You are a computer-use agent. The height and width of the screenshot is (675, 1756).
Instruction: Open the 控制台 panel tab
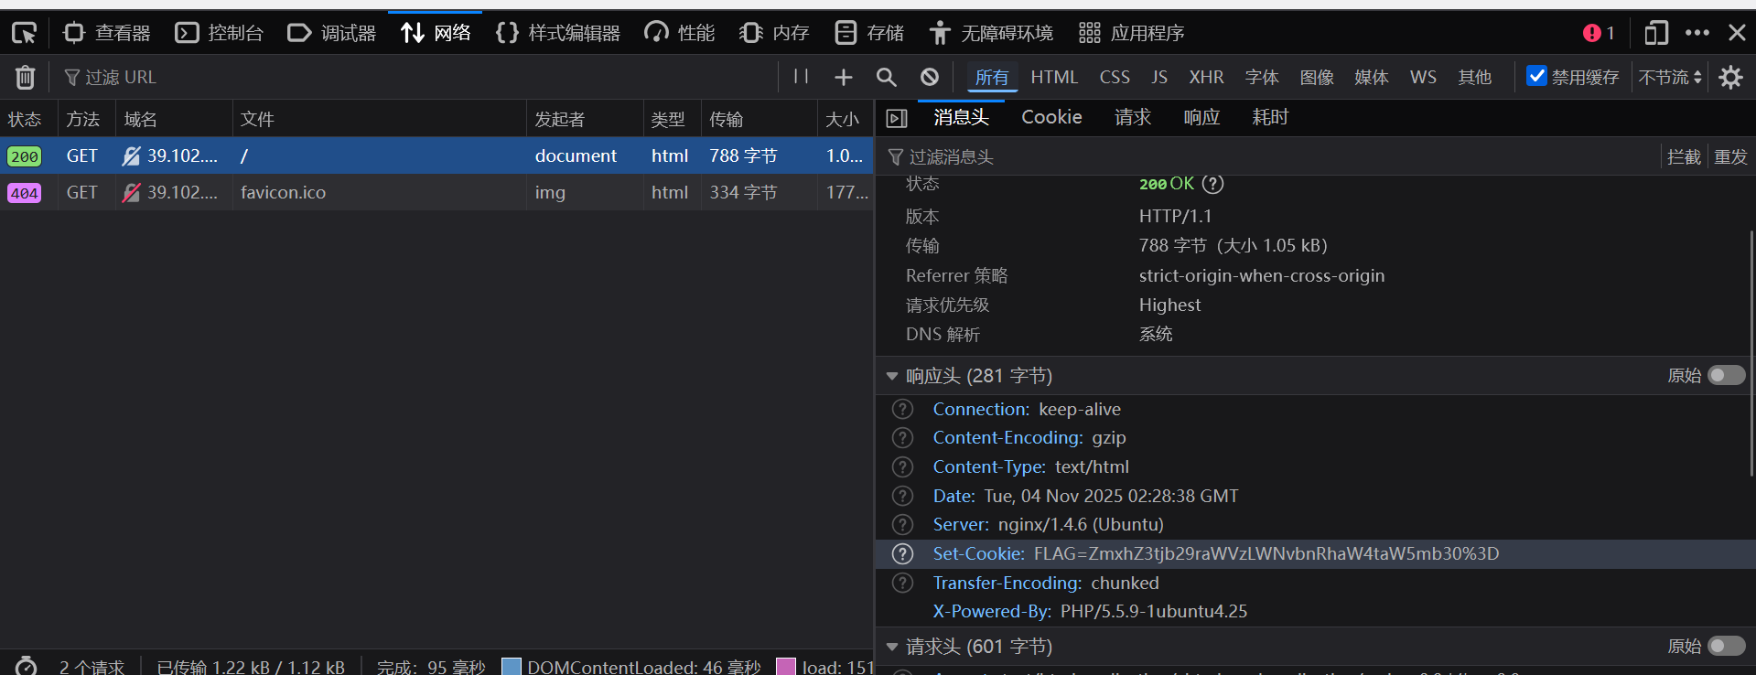(x=220, y=34)
